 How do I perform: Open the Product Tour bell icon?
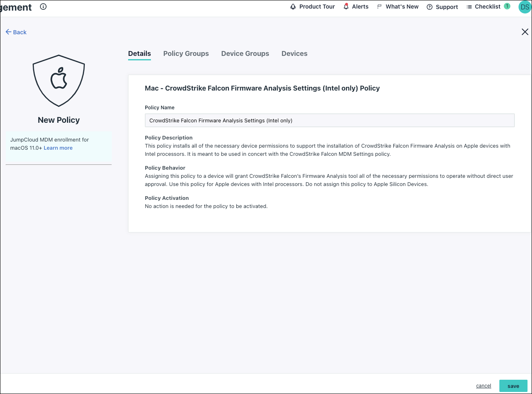[292, 7]
